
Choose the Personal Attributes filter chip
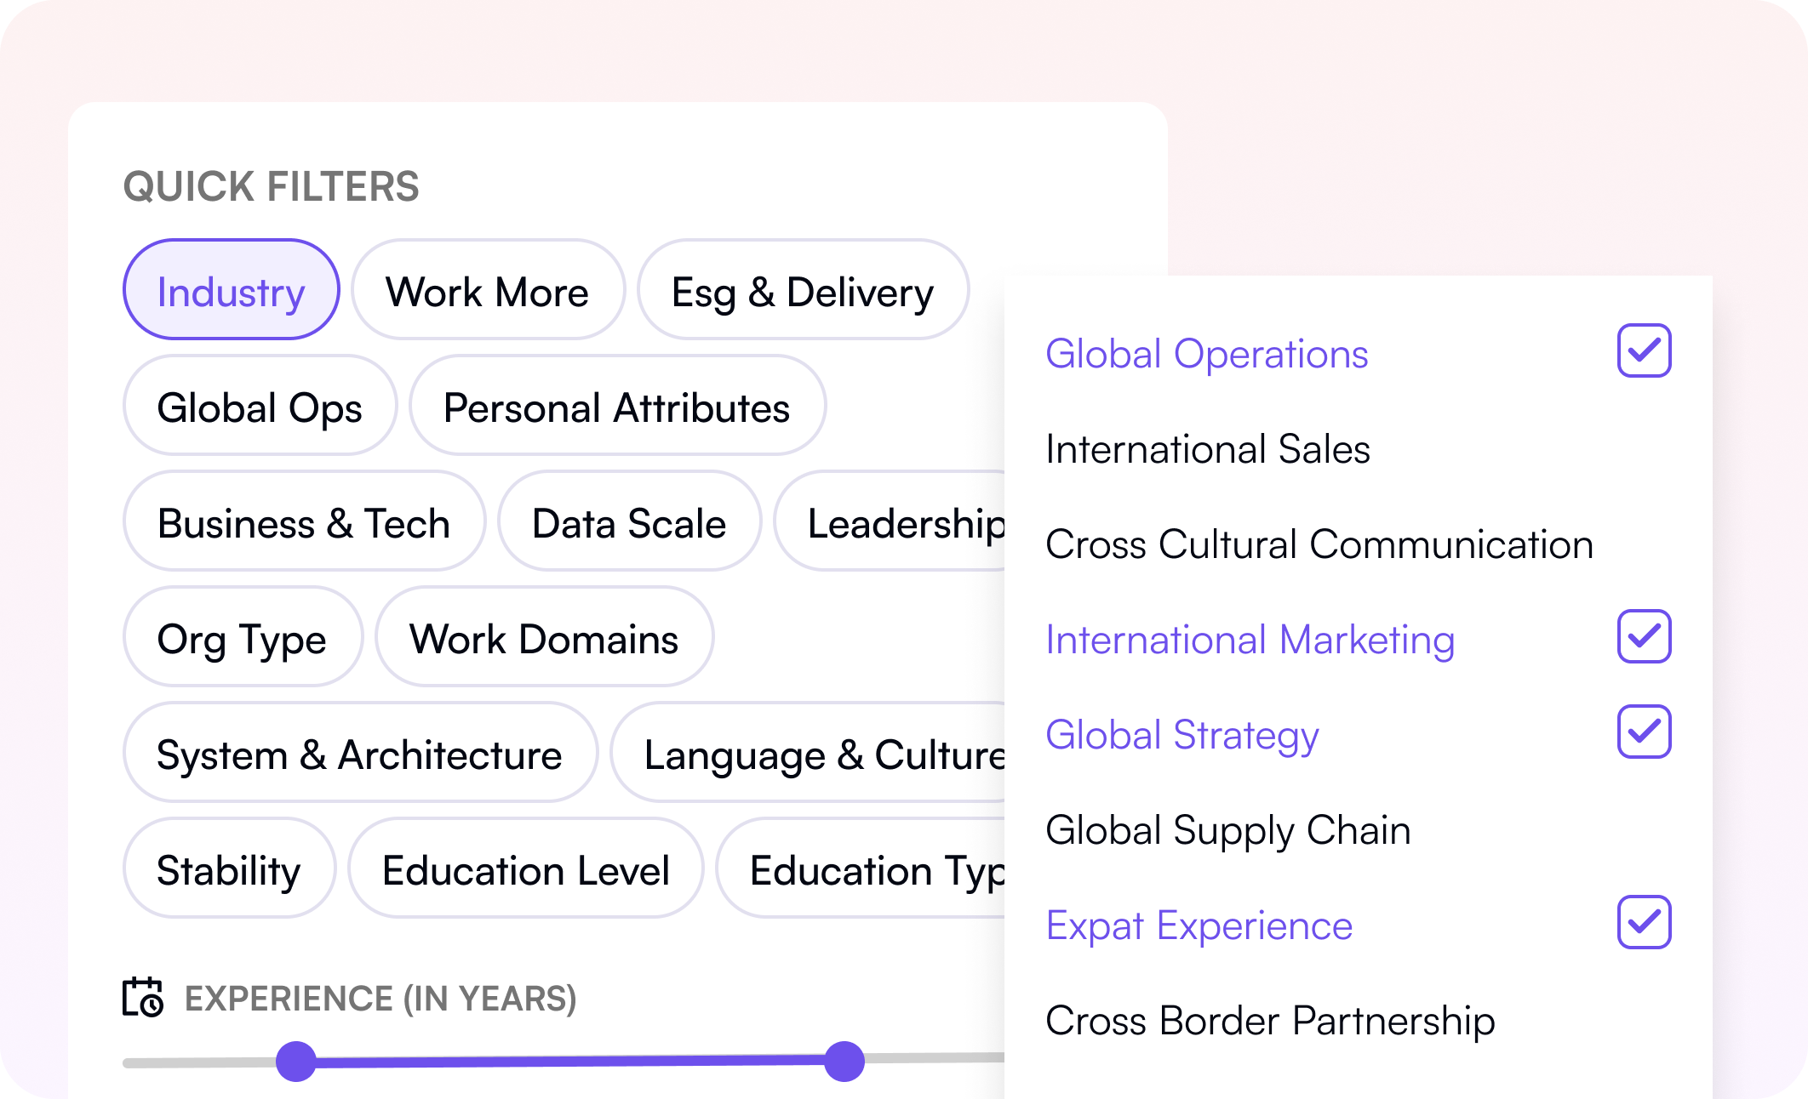point(617,406)
